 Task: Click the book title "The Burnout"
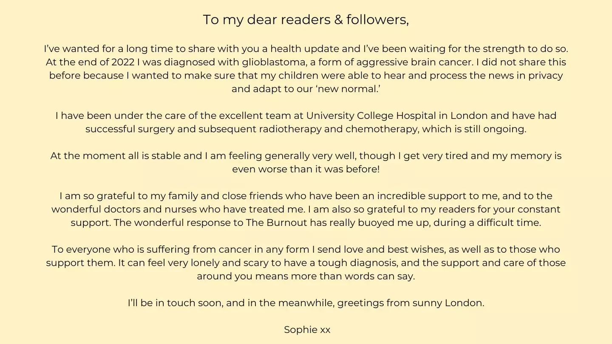coord(276,223)
